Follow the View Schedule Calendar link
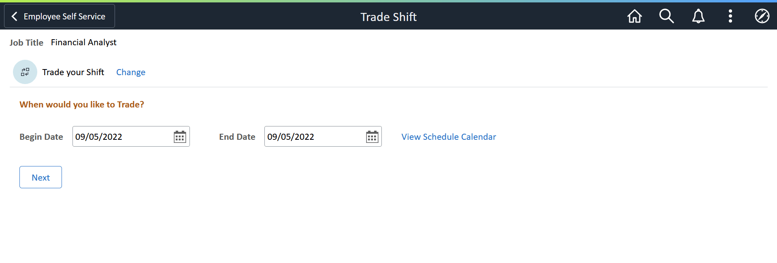The image size is (777, 263). pos(448,137)
